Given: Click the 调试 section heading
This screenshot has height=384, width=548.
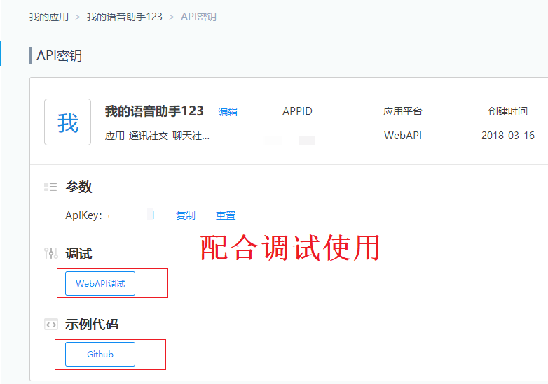Looking at the screenshot, I should [x=78, y=254].
